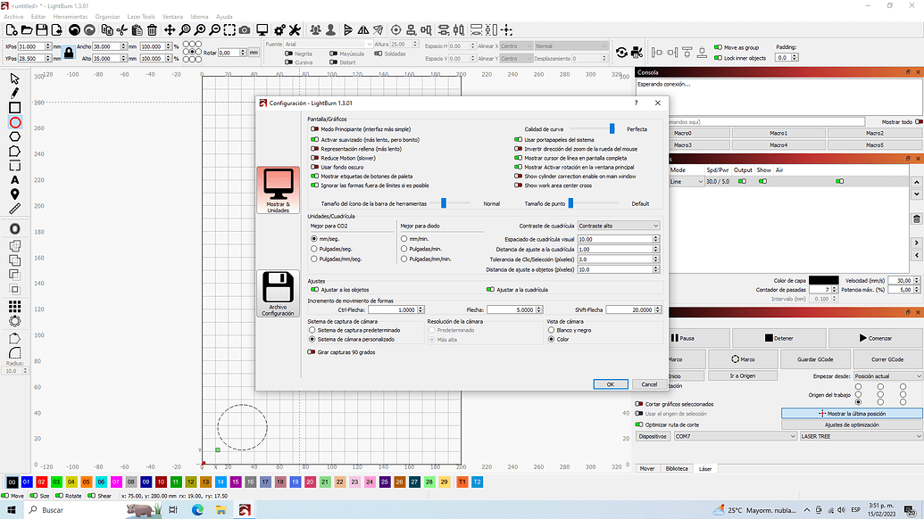This screenshot has width=924, height=519.
Task: Toggle the aspect ratio lock icon
Action: coord(69,53)
